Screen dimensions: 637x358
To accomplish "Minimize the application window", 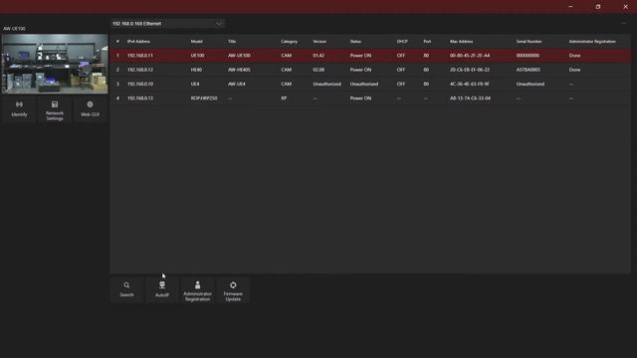I will (570, 7).
